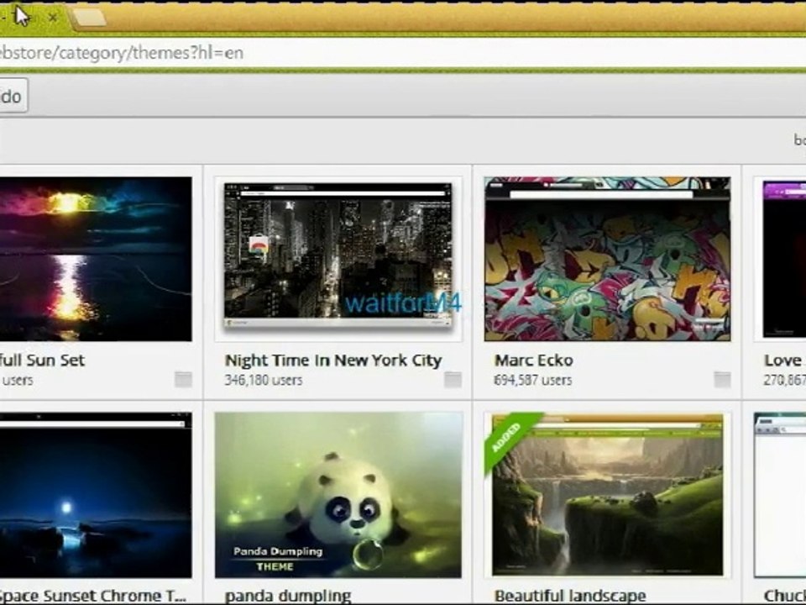806x605 pixels.
Task: Open the Night Time In New York City thumbnail
Action: 338,258
